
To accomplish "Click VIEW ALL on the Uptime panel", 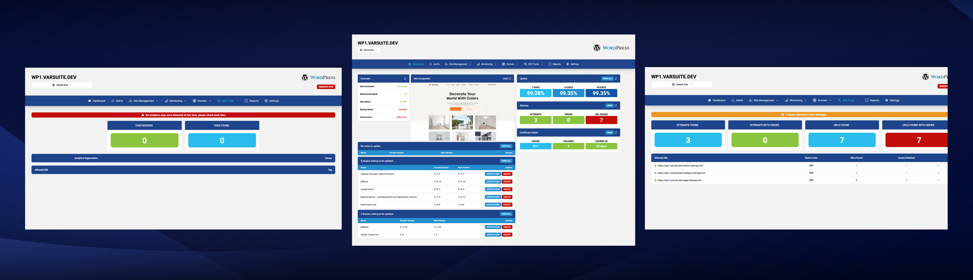I will 607,78.
